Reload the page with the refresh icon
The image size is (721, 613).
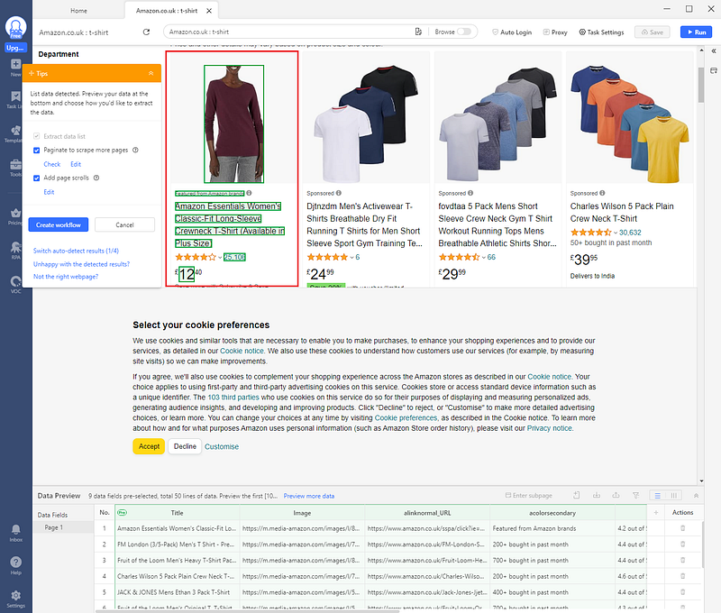tap(146, 32)
